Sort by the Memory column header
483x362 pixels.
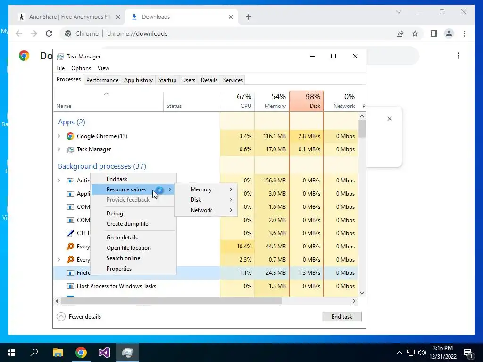(272, 101)
